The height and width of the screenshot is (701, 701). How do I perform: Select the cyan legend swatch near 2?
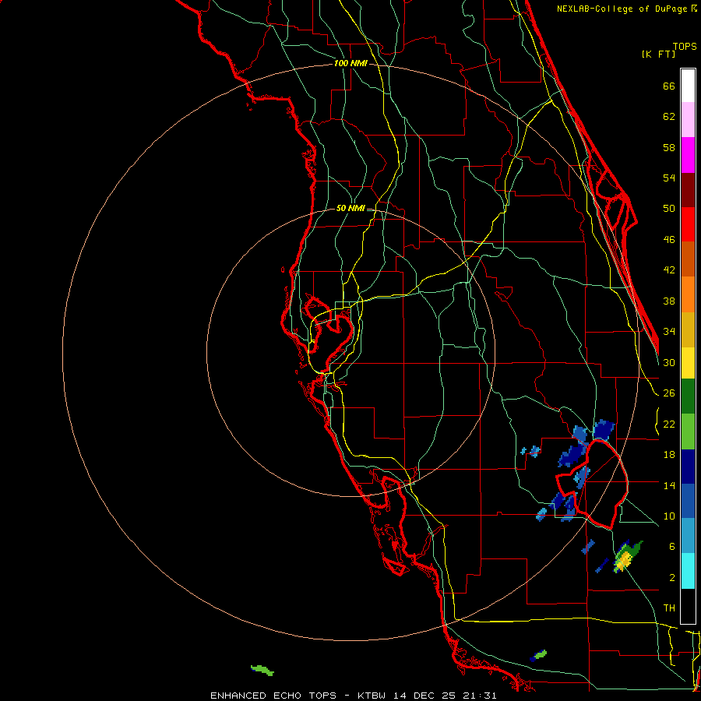pyautogui.click(x=688, y=571)
